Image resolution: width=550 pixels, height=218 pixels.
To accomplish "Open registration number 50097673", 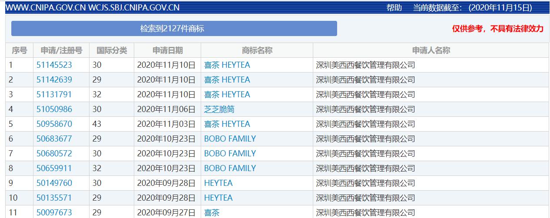I will click(x=54, y=212).
